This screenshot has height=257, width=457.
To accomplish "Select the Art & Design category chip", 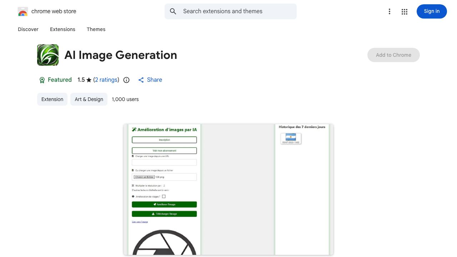I will coord(89,99).
